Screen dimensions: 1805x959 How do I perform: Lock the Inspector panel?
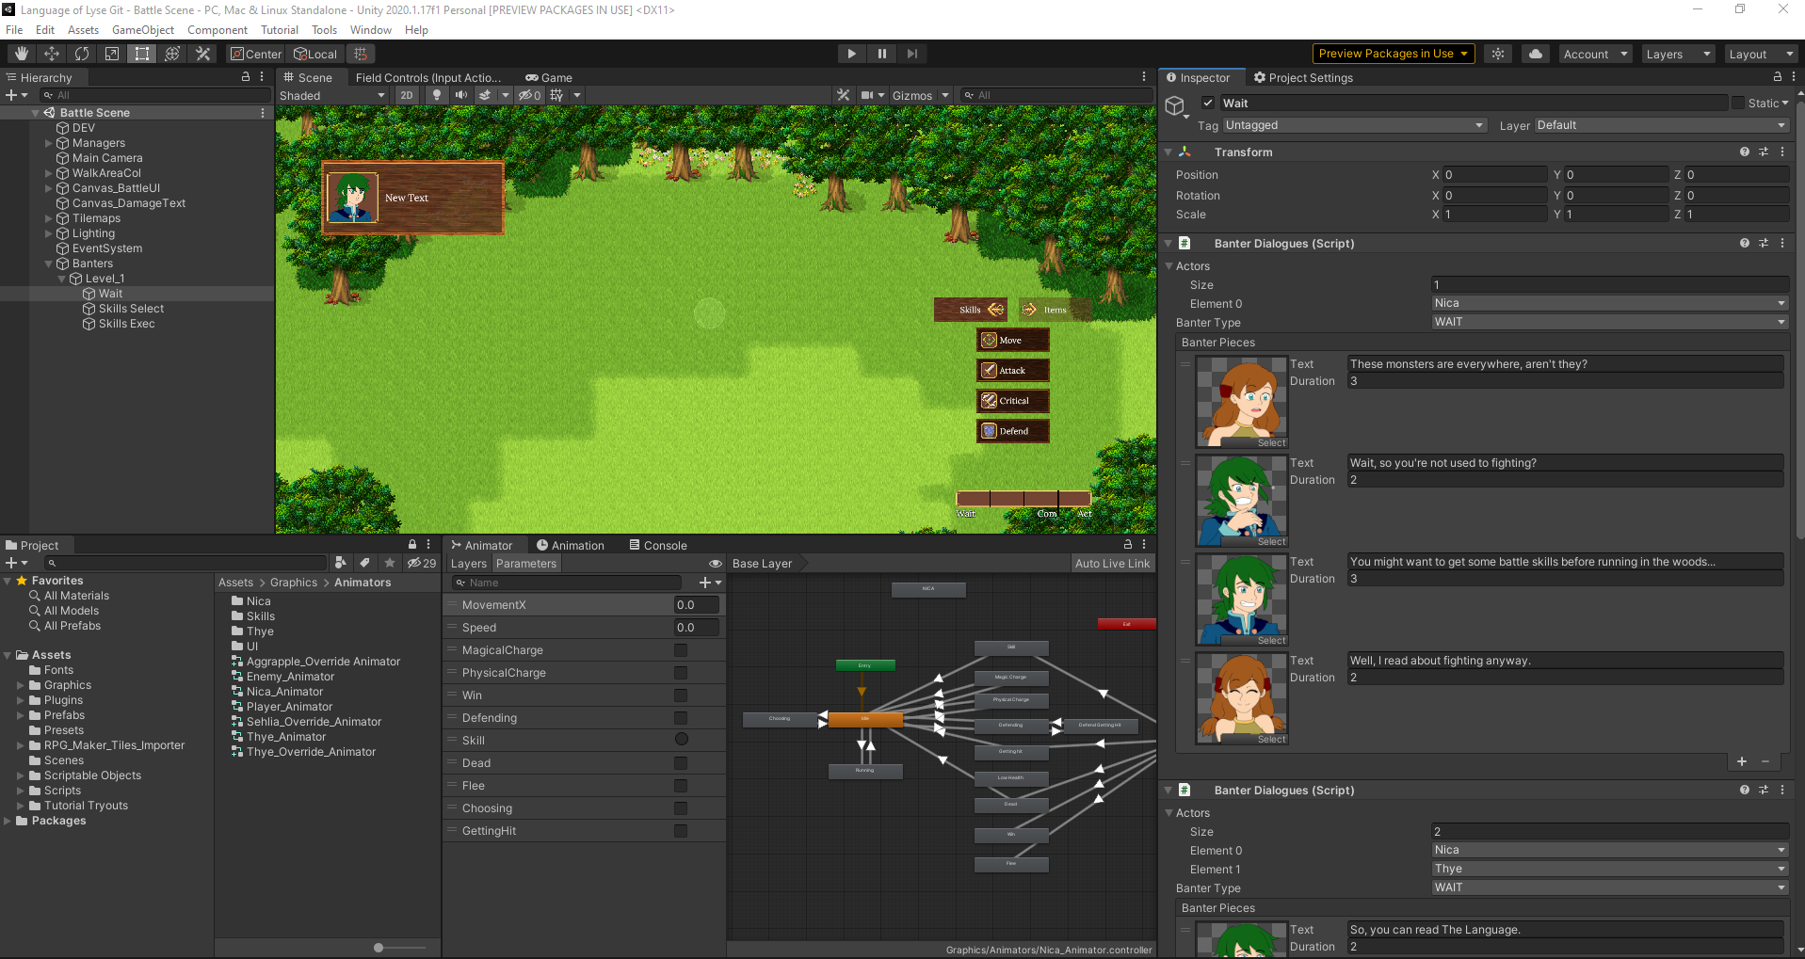[1778, 77]
